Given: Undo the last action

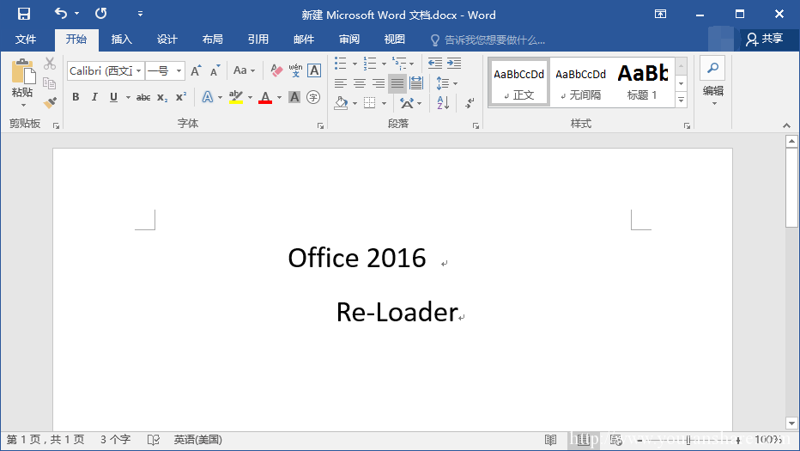Looking at the screenshot, I should pyautogui.click(x=61, y=13).
